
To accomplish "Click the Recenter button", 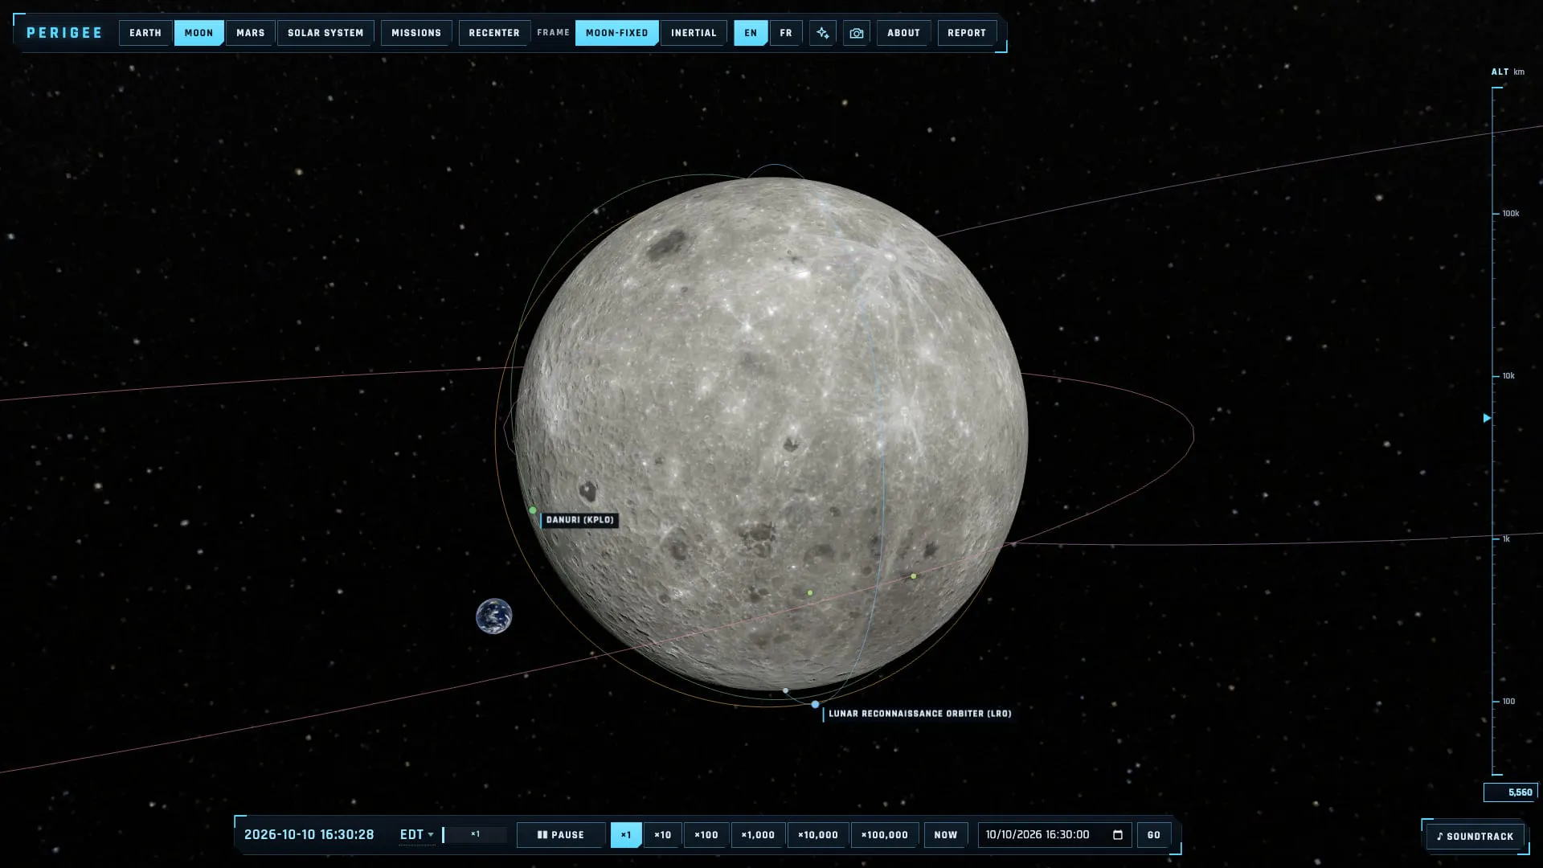I will pyautogui.click(x=494, y=33).
